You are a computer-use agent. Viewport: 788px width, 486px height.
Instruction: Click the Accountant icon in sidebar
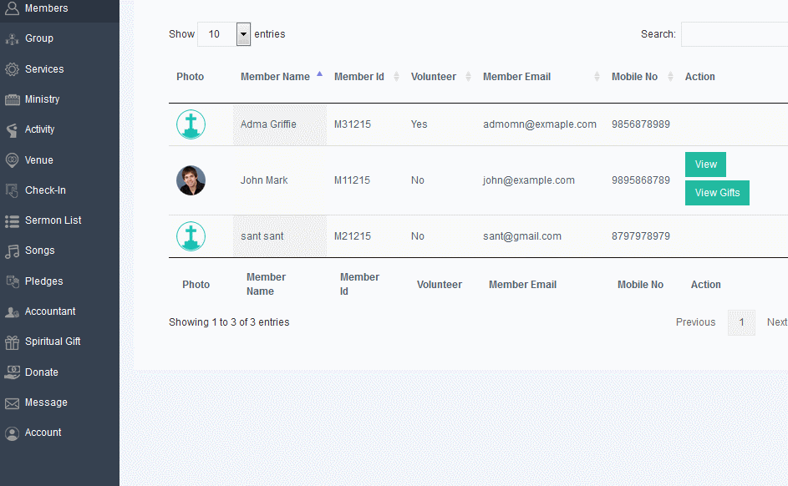click(x=12, y=311)
